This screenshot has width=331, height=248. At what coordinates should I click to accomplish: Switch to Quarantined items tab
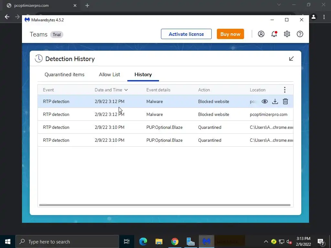64,75
